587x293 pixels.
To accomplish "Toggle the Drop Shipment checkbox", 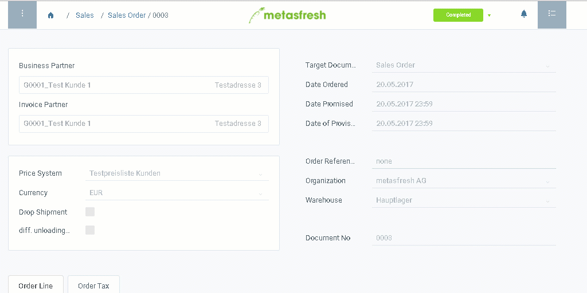I will coord(90,212).
